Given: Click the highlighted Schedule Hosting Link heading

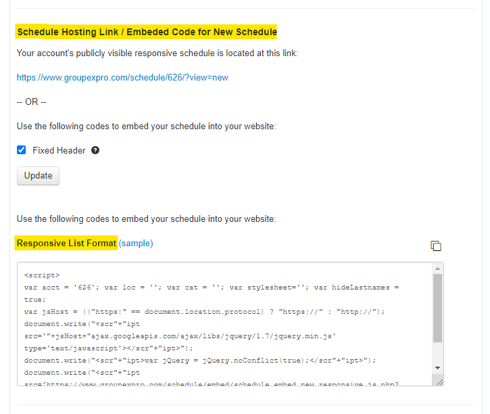Looking at the screenshot, I should (x=146, y=32).
